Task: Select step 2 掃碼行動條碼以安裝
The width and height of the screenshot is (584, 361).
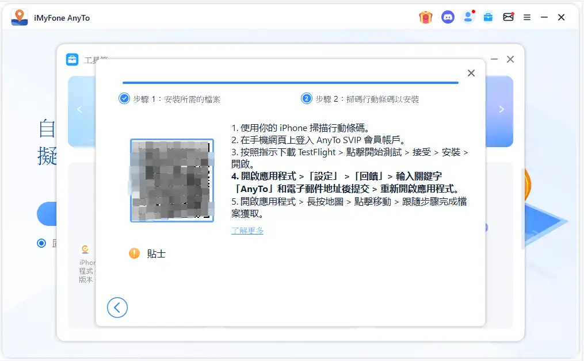Action: pyautogui.click(x=360, y=99)
